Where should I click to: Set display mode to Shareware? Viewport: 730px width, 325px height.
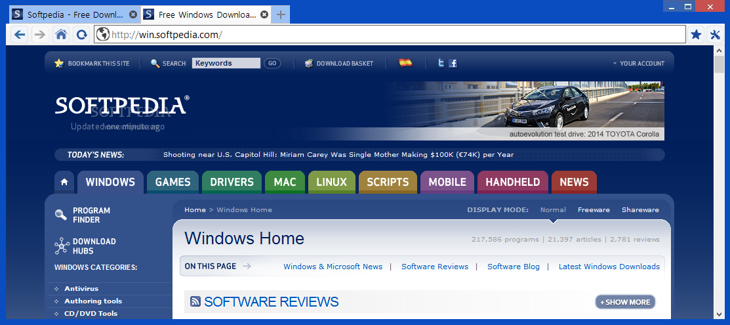[640, 210]
